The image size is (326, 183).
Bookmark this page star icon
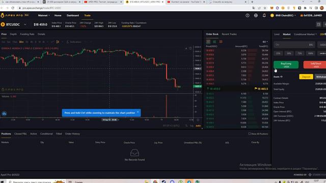point(265,8)
